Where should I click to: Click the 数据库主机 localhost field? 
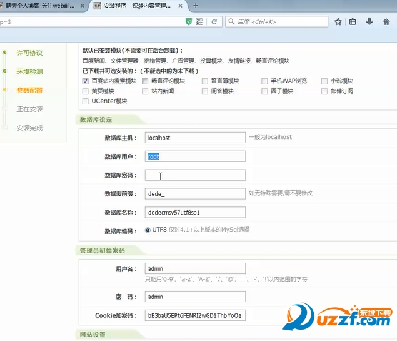(x=195, y=138)
